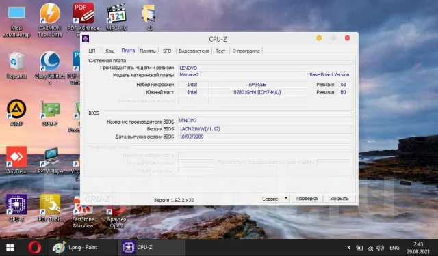Click the volume speaker tray icon
The width and height of the screenshot is (438, 256).
380,248
